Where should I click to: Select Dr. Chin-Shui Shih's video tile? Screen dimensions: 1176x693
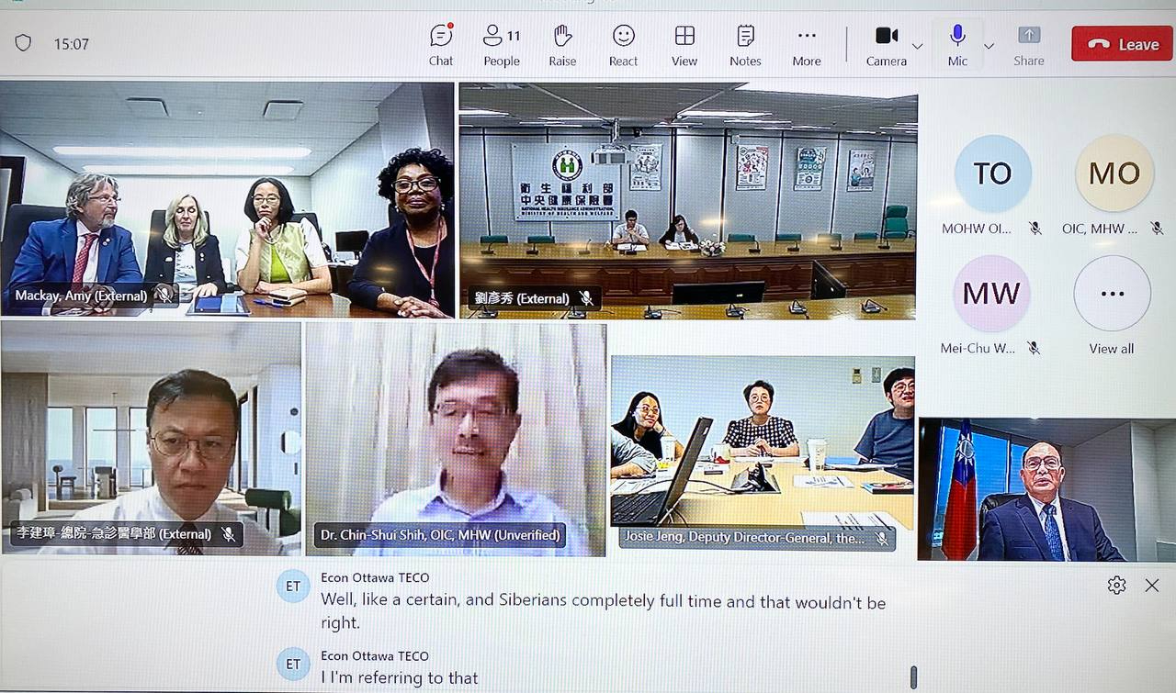tap(456, 439)
